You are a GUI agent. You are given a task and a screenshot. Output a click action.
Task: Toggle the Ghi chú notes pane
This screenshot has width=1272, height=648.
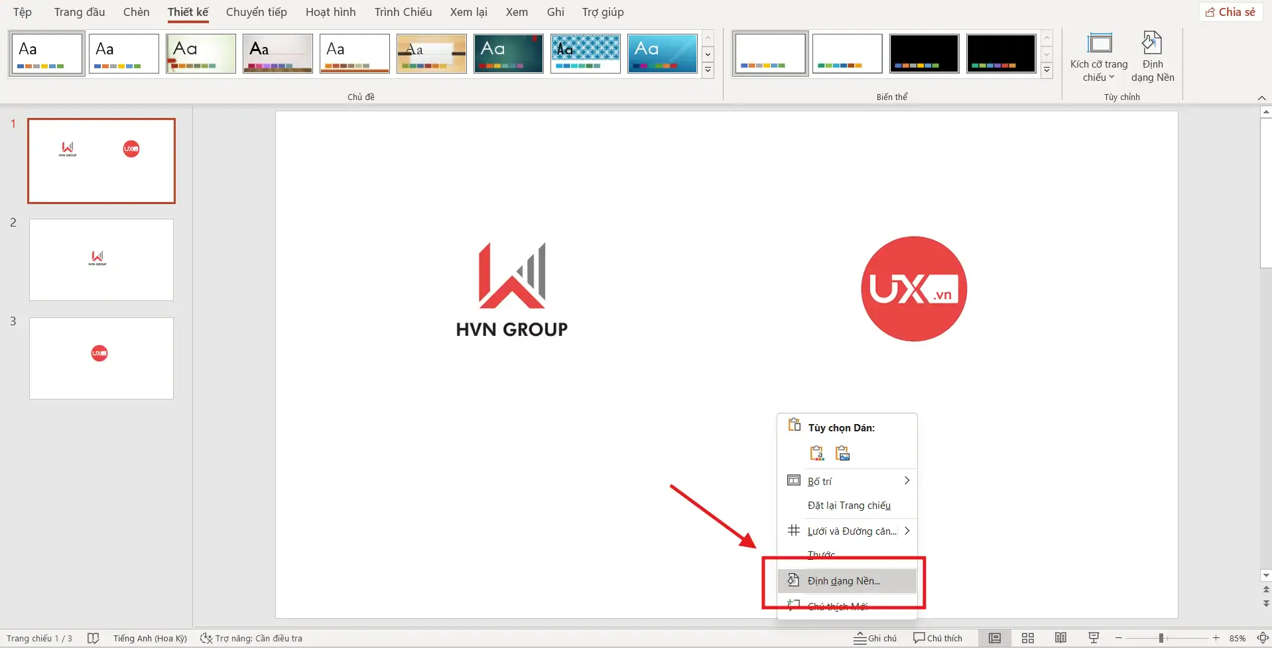[875, 637]
